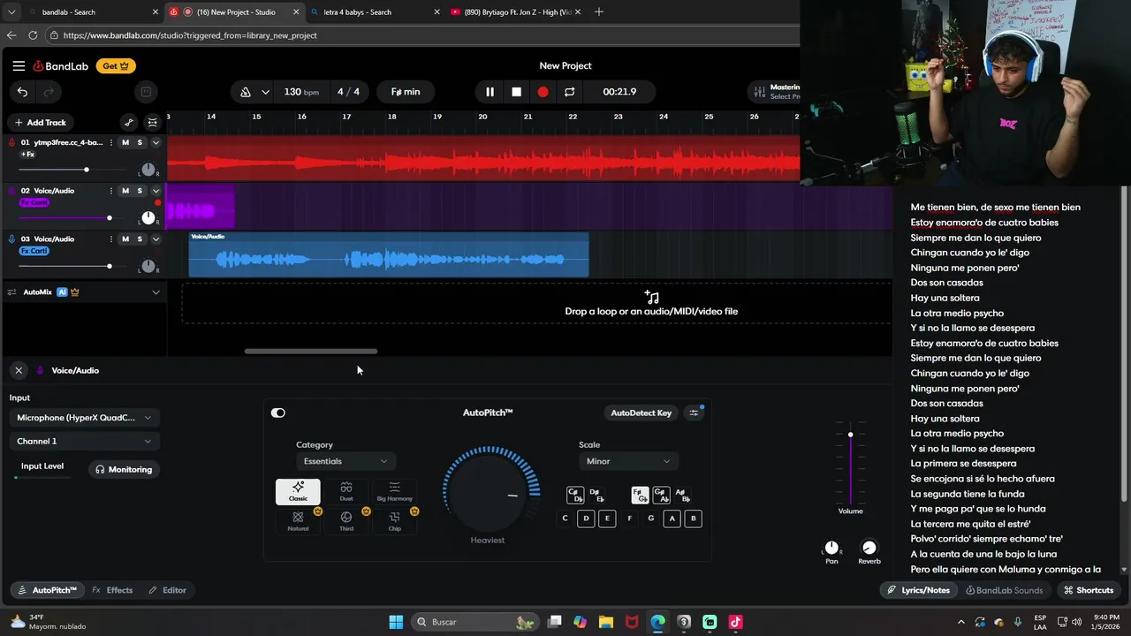Toggle loop cycle mode
Screen dimensions: 1131x636
pyautogui.click(x=569, y=92)
